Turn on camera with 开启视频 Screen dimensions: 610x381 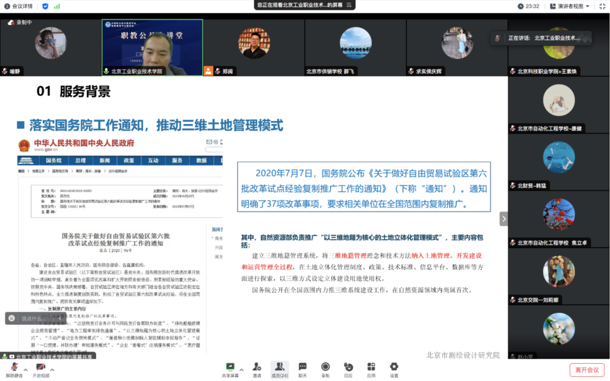pos(41,370)
